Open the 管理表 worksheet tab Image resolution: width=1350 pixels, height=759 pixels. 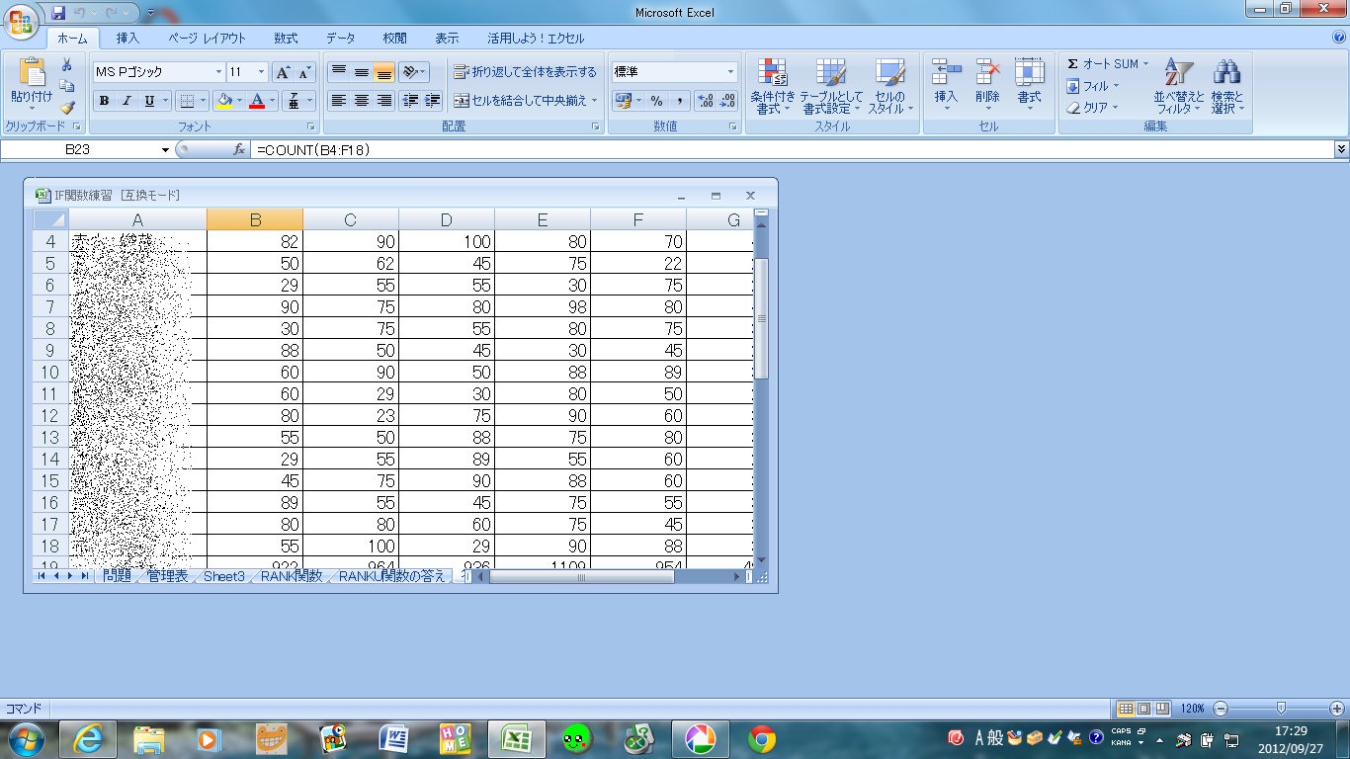pos(167,576)
